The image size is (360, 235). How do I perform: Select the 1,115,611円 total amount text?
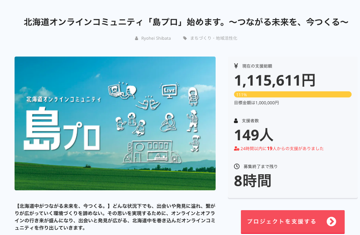click(x=275, y=80)
